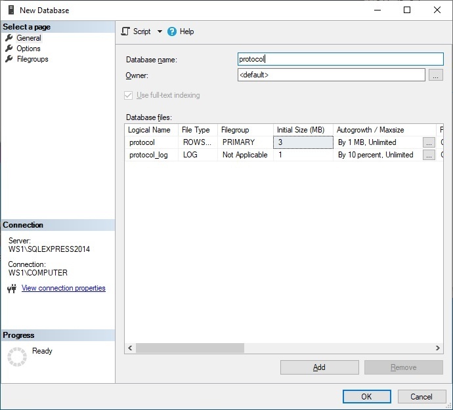
Task: Select the Options page wrench icon
Action: pos(9,49)
